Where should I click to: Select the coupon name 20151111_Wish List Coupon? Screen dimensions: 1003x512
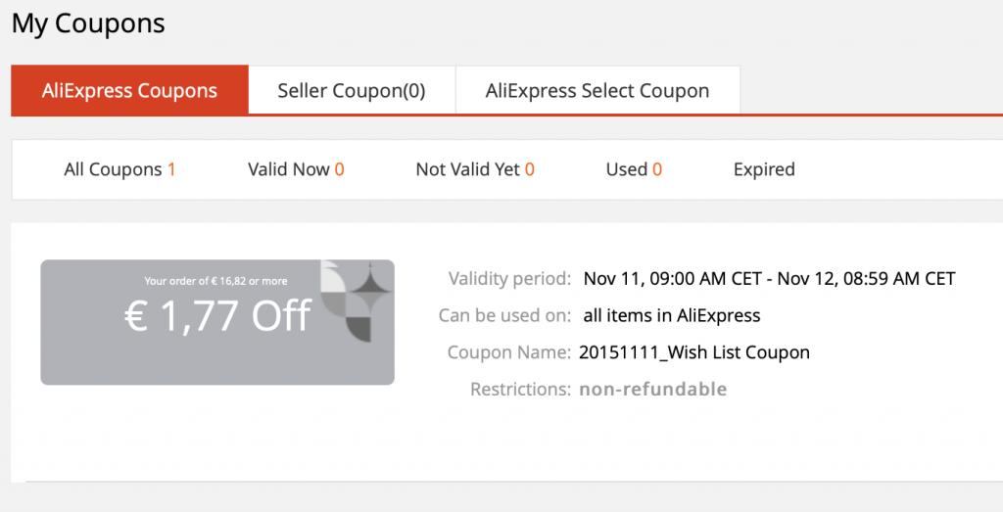click(x=694, y=352)
